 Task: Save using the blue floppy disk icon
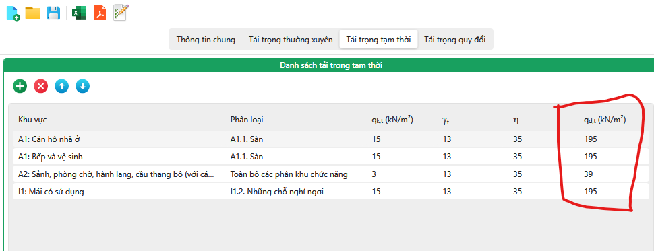pyautogui.click(x=54, y=13)
